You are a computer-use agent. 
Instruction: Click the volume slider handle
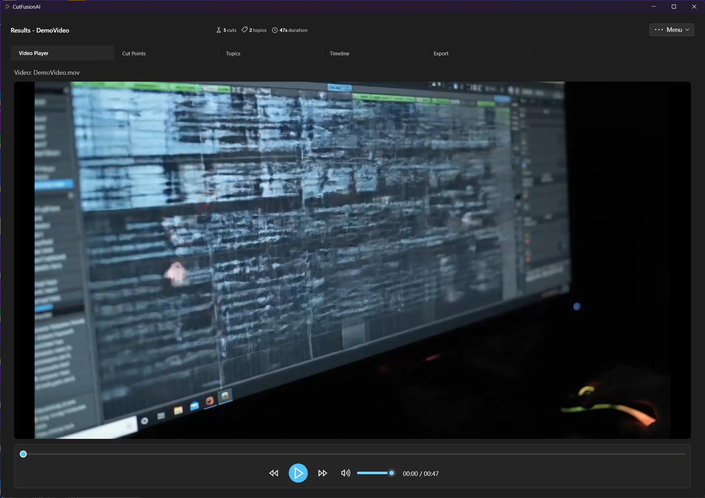[391, 473]
